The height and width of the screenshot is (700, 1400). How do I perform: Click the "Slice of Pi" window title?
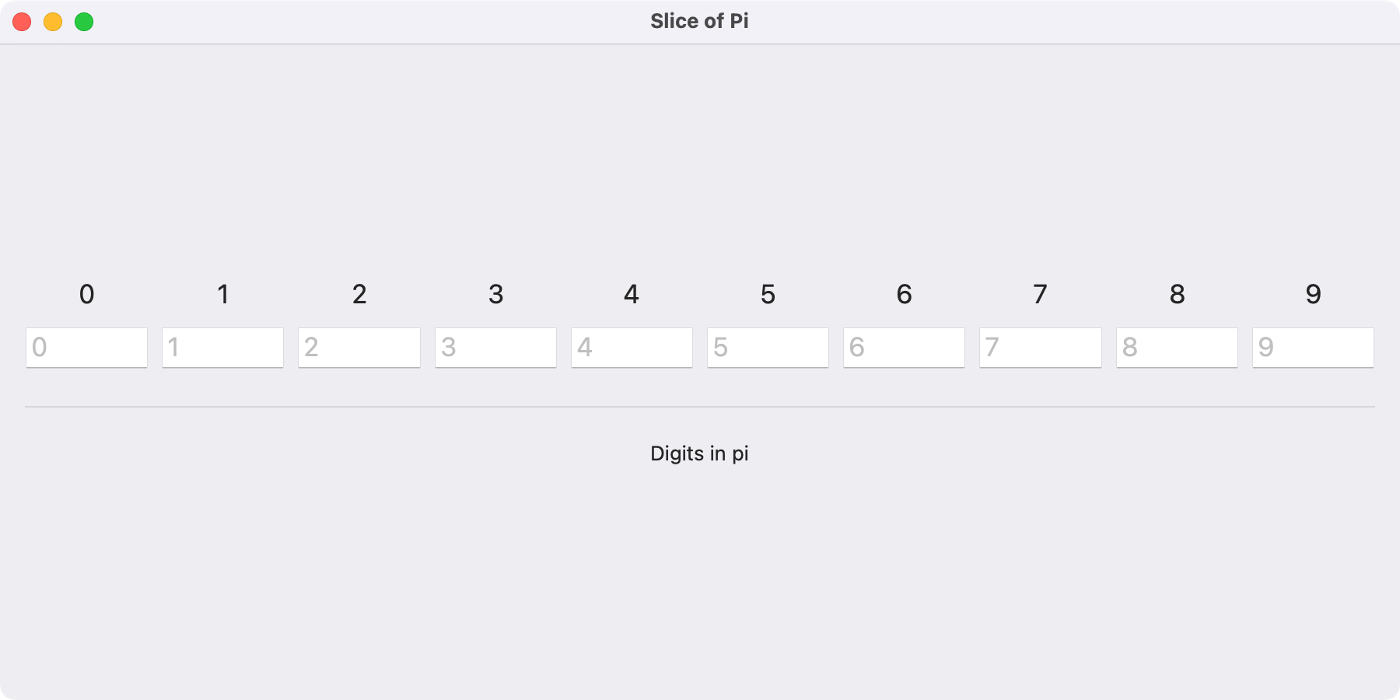699,21
